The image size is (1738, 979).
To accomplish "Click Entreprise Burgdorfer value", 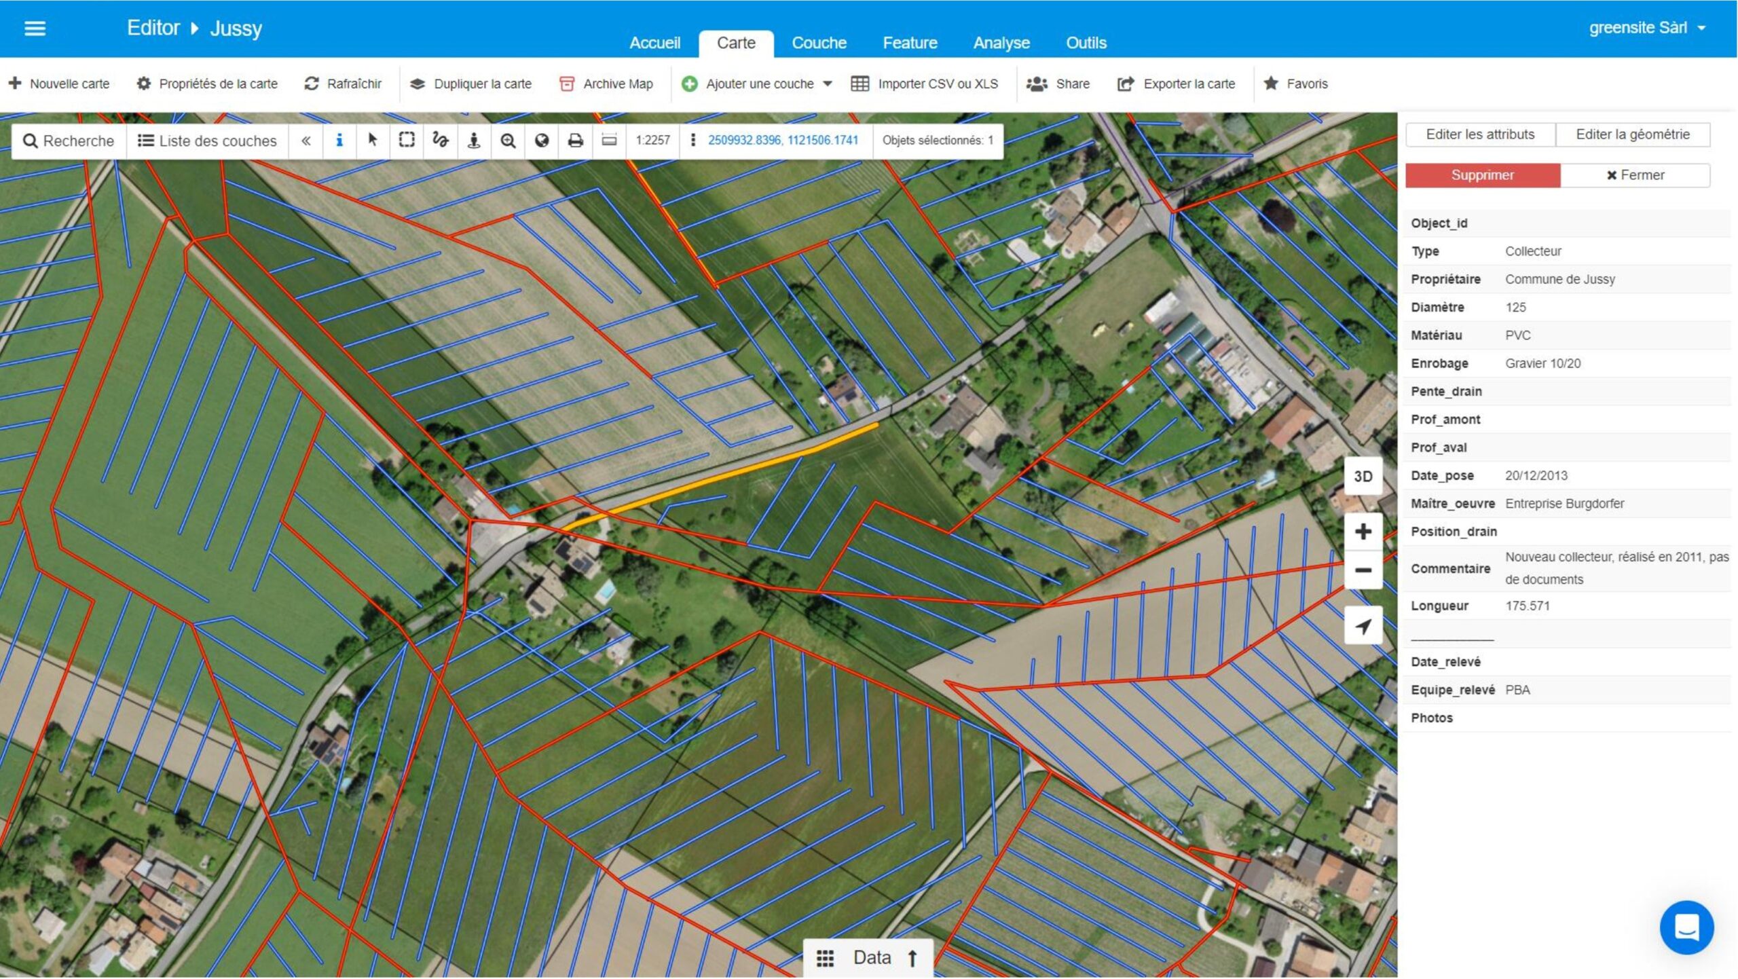I will coord(1564,504).
